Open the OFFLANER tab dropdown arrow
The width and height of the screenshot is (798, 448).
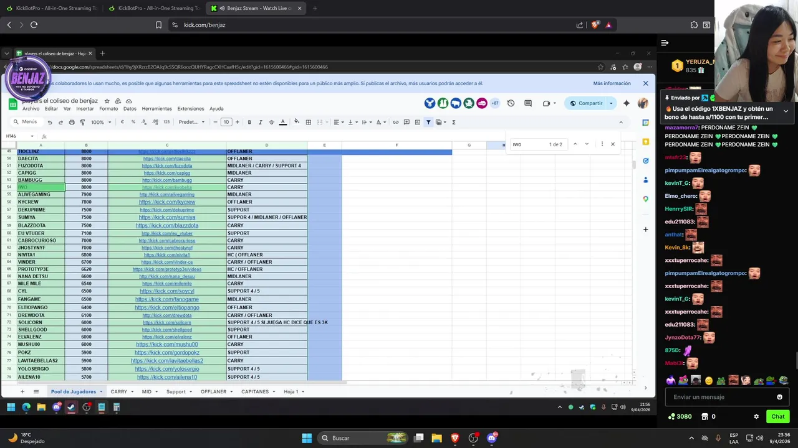click(x=231, y=392)
